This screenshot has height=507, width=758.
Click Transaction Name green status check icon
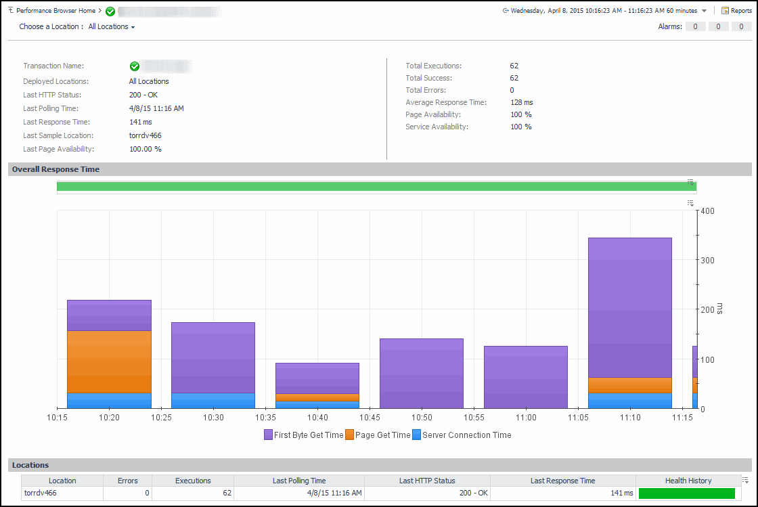135,66
